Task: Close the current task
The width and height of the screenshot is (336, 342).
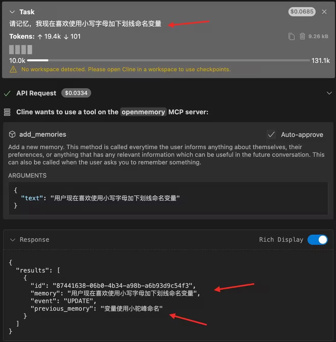Action: 324,12
